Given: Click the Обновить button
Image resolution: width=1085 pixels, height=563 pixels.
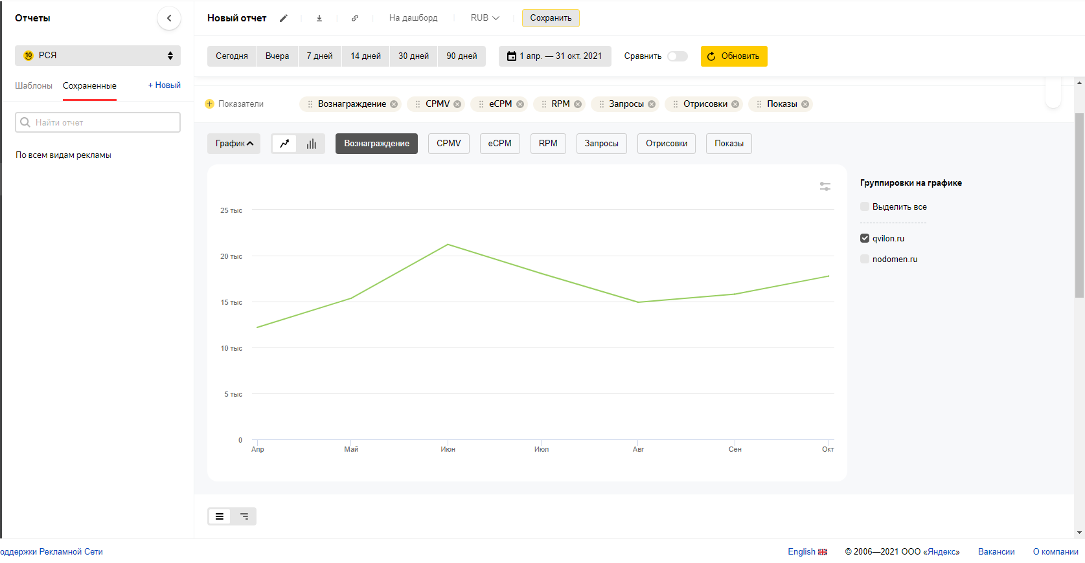Looking at the screenshot, I should pyautogui.click(x=734, y=56).
